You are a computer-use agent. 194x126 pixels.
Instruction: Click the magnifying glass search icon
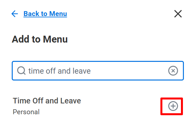pyautogui.click(x=21, y=71)
